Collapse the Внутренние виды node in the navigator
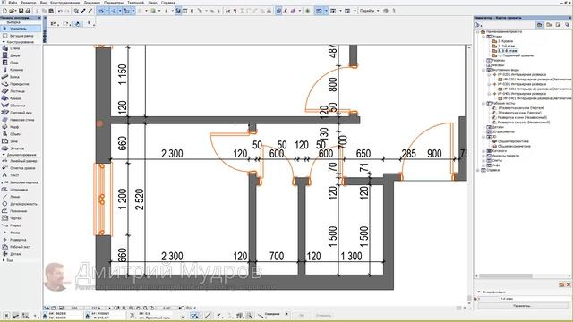The image size is (573, 322). point(483,70)
